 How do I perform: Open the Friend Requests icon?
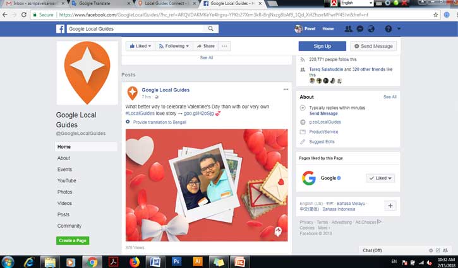pos(348,29)
